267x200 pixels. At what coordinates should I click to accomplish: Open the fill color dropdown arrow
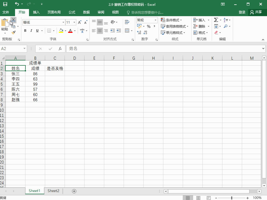click(x=66, y=31)
